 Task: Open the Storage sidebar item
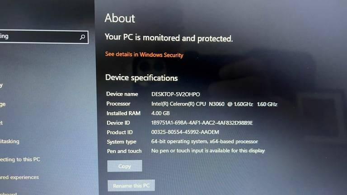coord(3,104)
